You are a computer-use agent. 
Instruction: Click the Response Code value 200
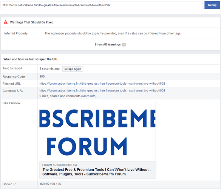42,76
